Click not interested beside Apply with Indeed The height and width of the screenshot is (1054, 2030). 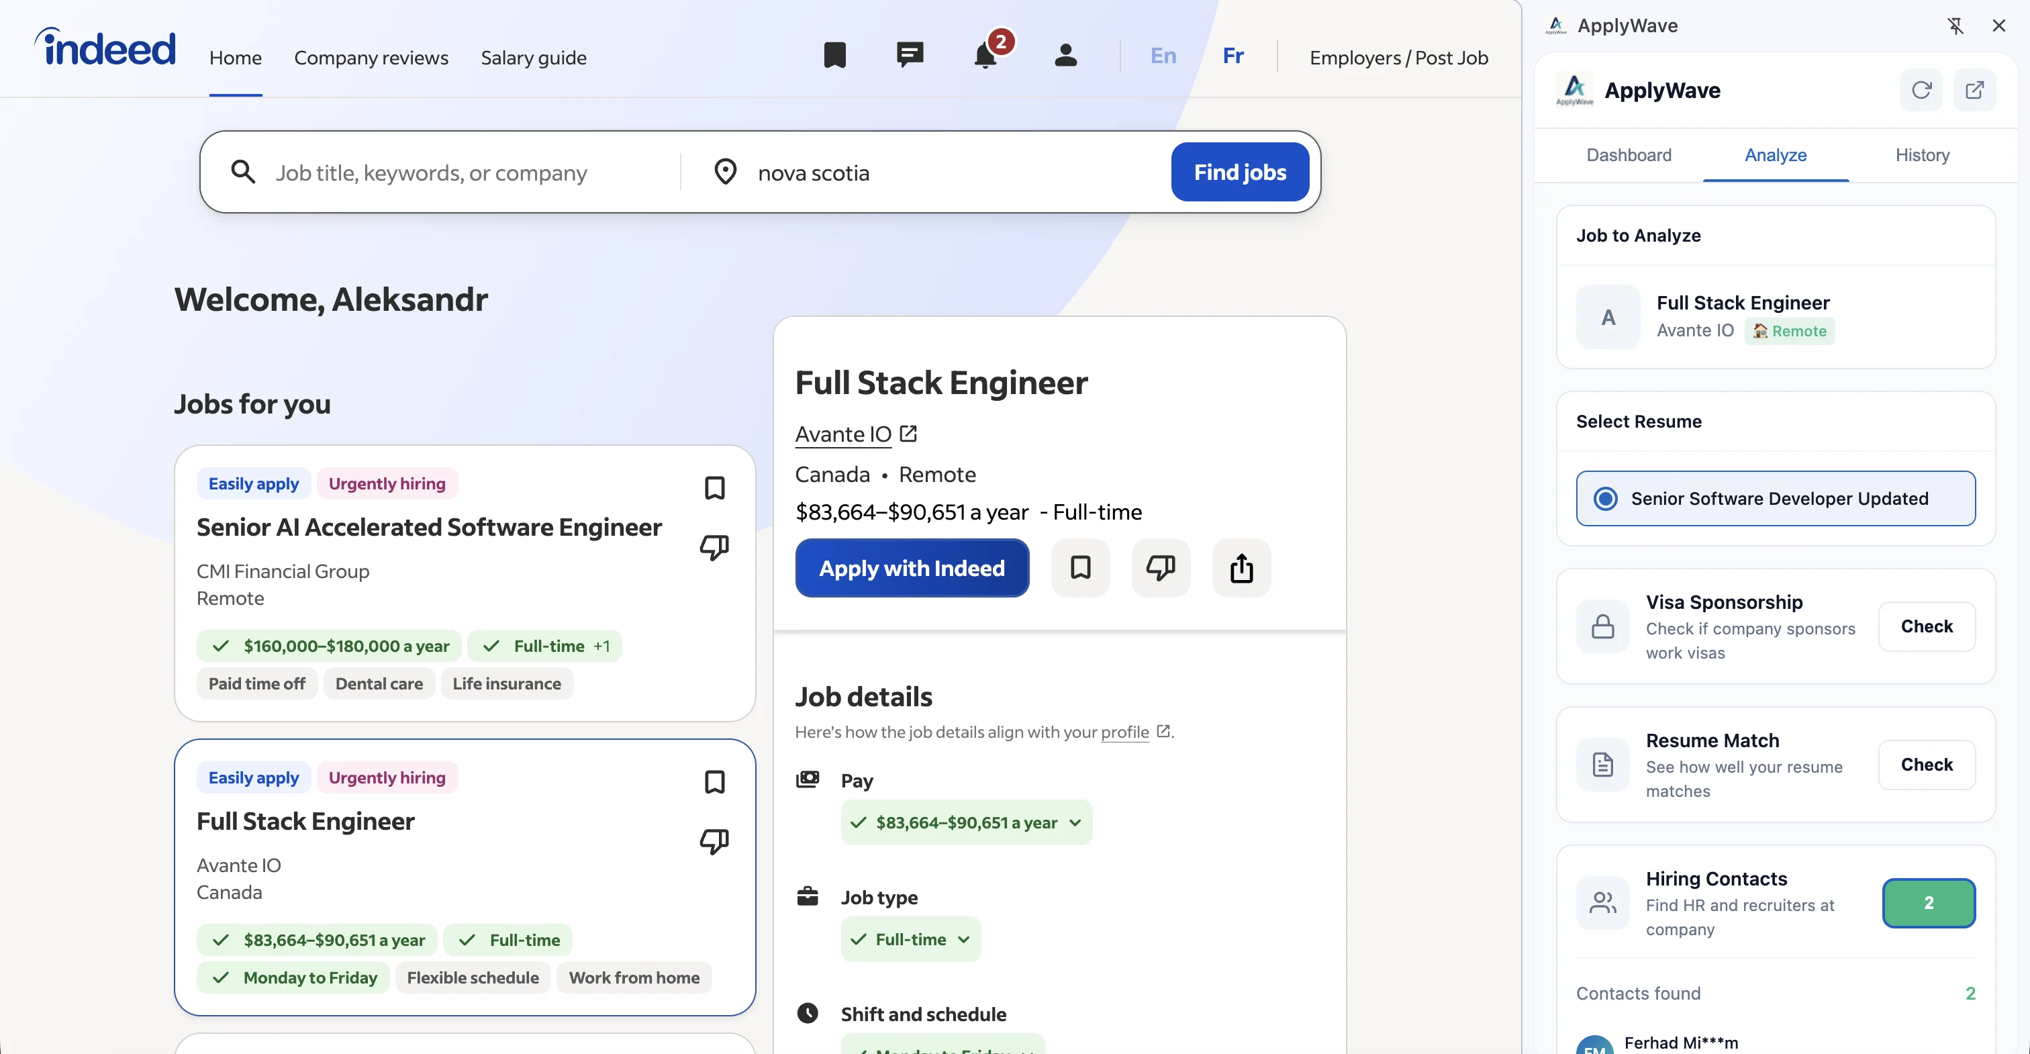click(1161, 567)
